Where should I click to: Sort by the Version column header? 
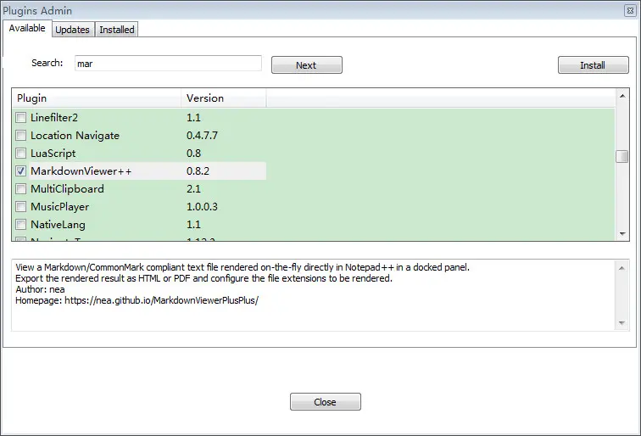point(224,98)
